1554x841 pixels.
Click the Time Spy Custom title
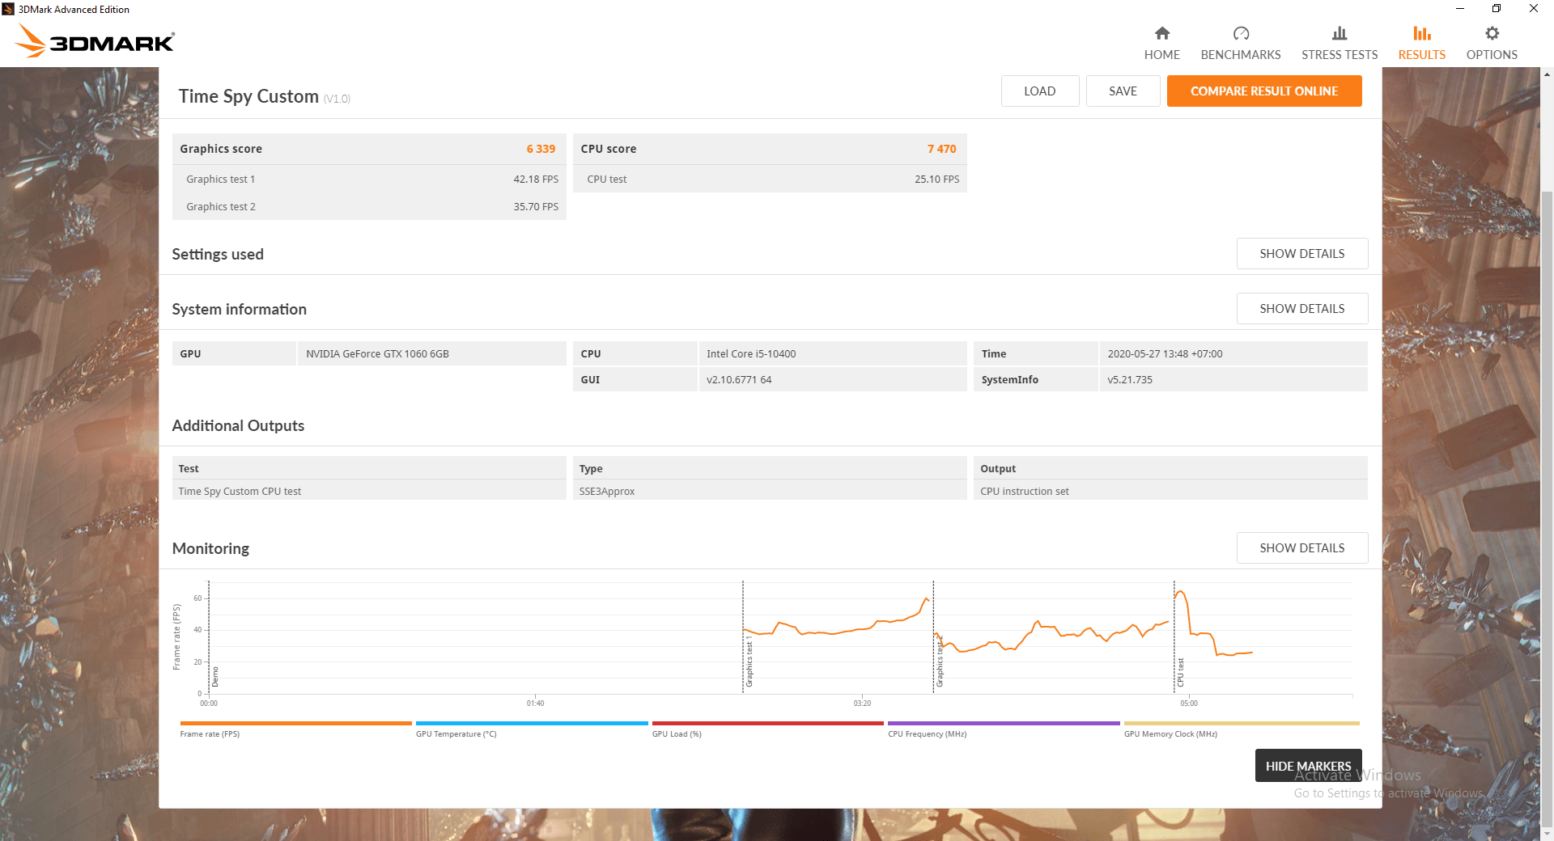point(248,96)
